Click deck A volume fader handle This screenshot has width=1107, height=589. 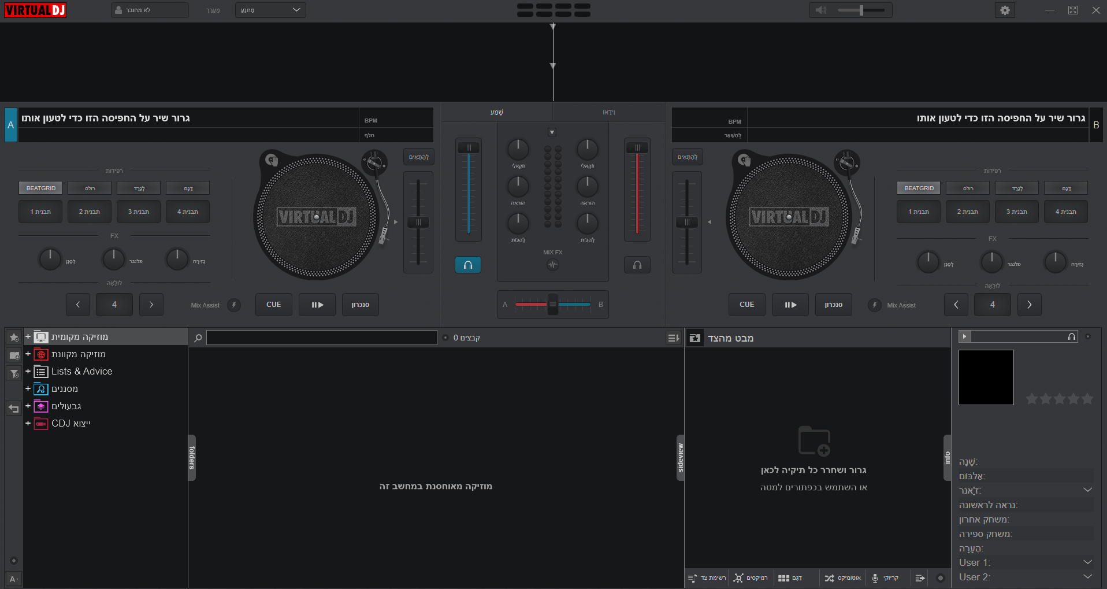pos(469,148)
